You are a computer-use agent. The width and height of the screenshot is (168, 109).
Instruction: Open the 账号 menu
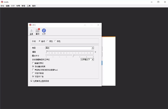[23, 6]
